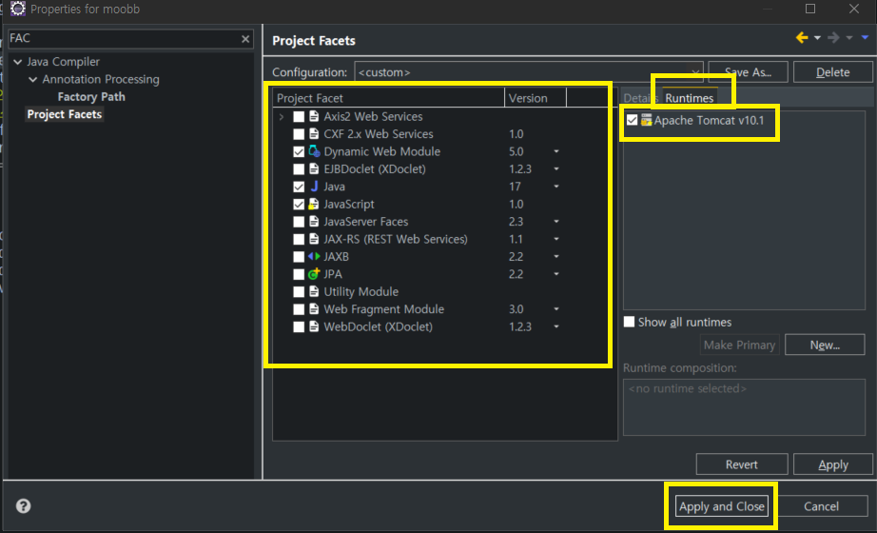The image size is (877, 533).
Task: Click the JAXB facet icon
Action: tap(314, 256)
